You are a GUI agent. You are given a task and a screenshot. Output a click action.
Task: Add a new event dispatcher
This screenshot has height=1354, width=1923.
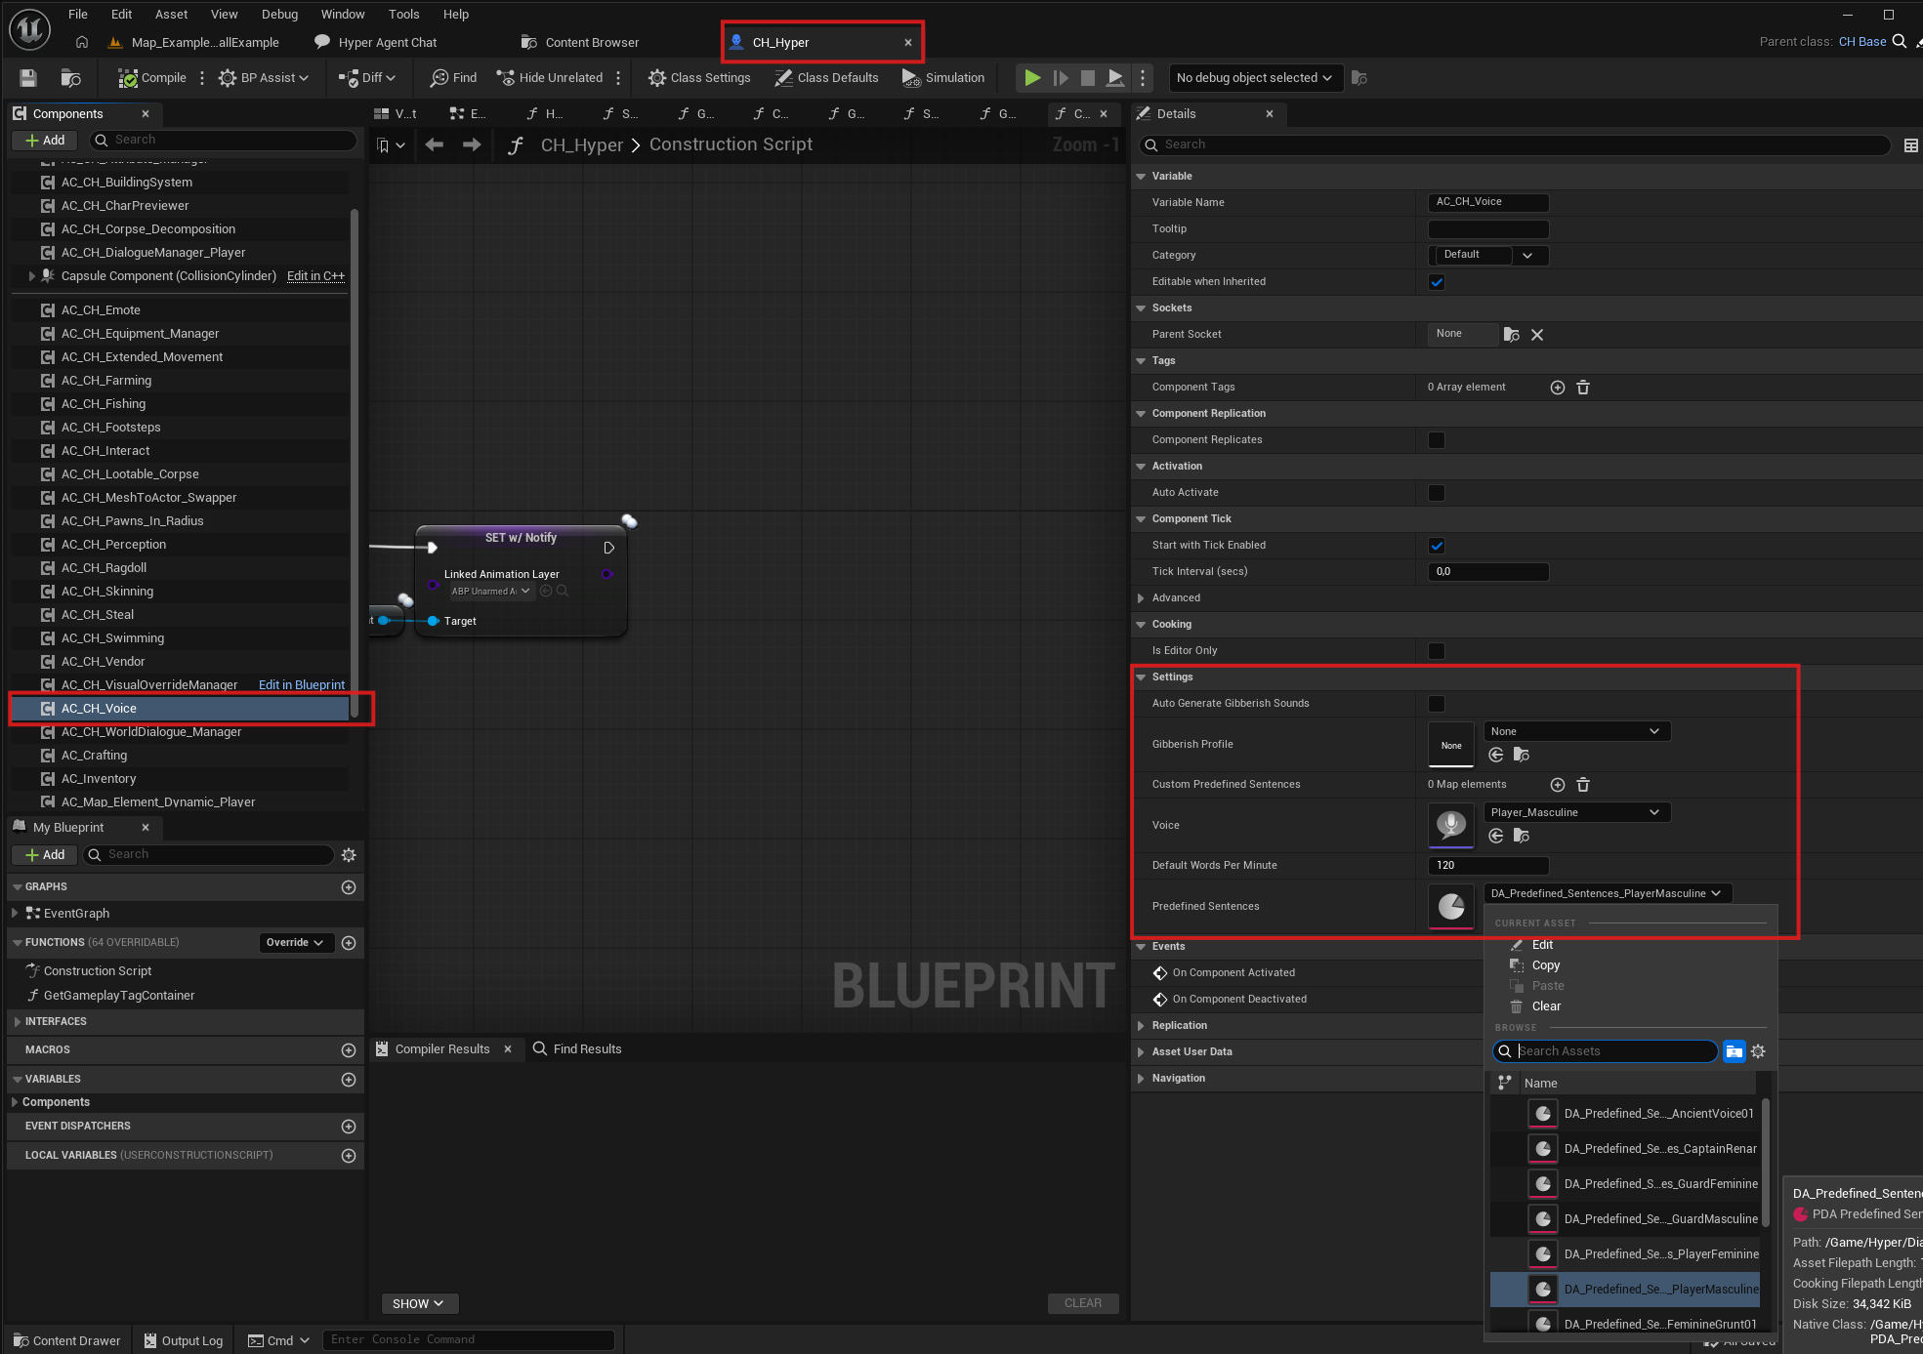[349, 1127]
